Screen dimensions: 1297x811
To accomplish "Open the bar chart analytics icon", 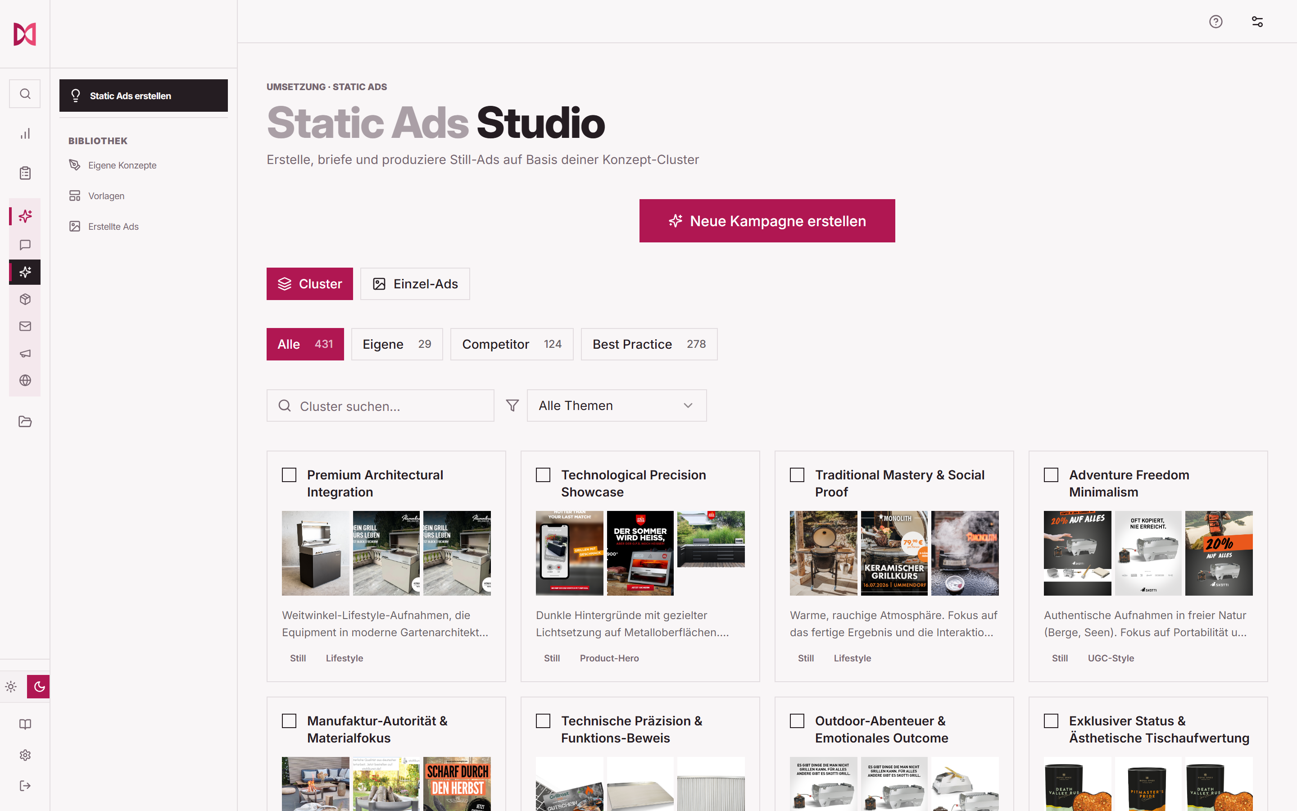I will pyautogui.click(x=25, y=133).
